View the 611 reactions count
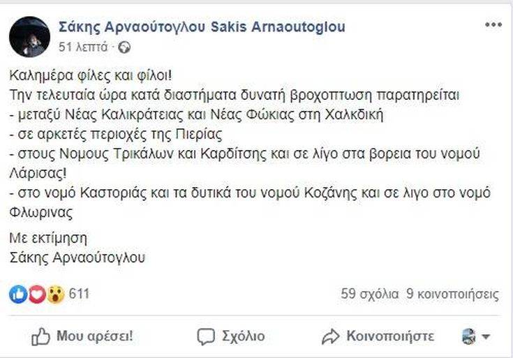This screenshot has height=358, width=513. coord(79,294)
